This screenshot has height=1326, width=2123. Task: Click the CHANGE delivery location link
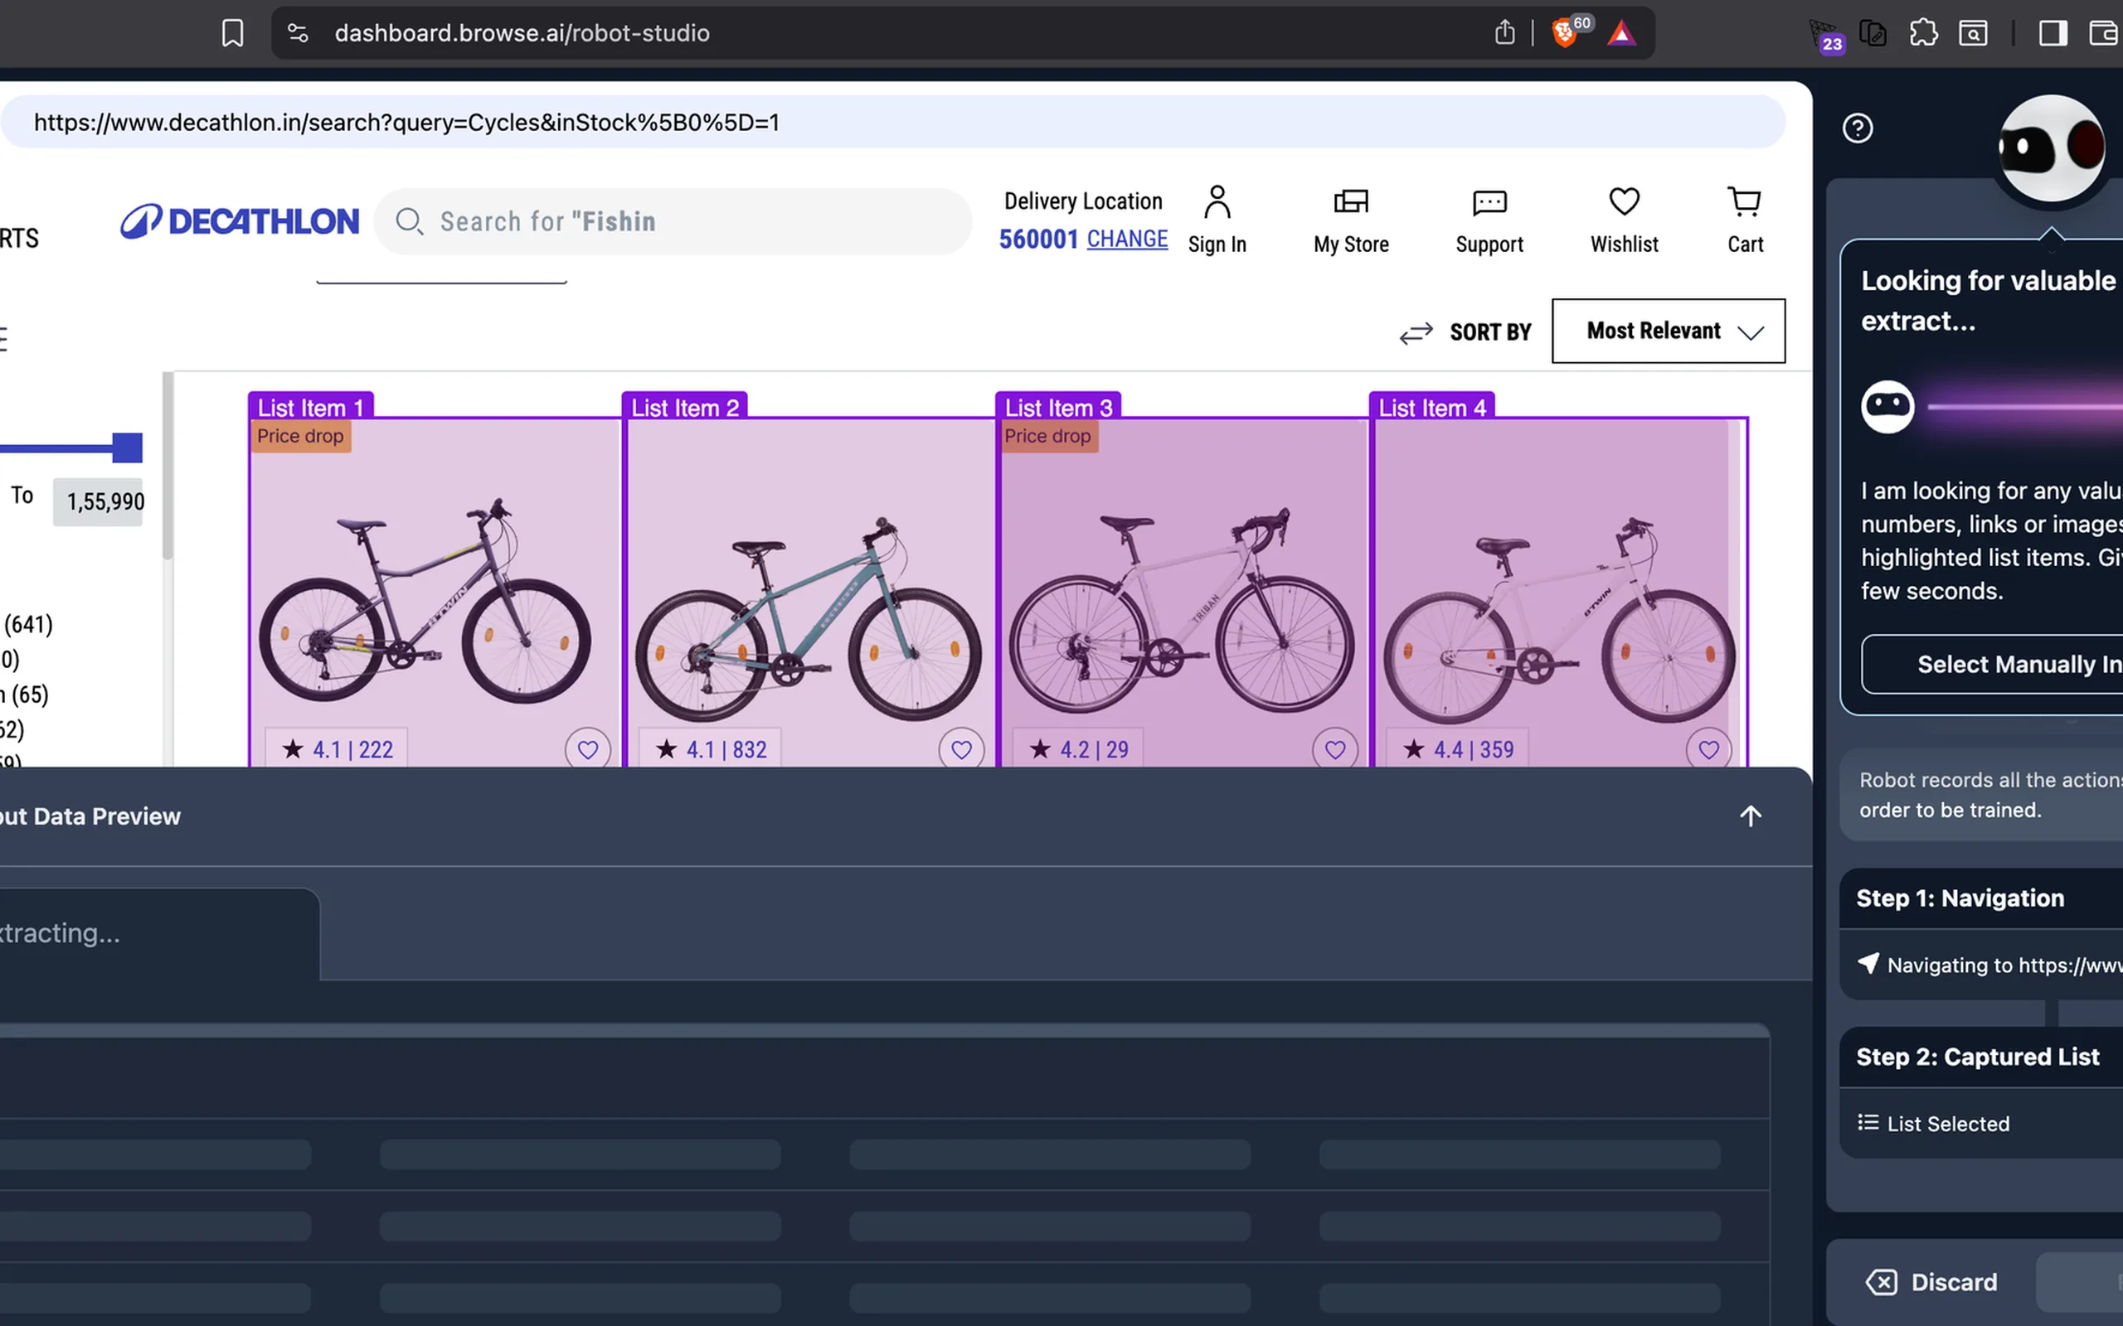[1126, 239]
